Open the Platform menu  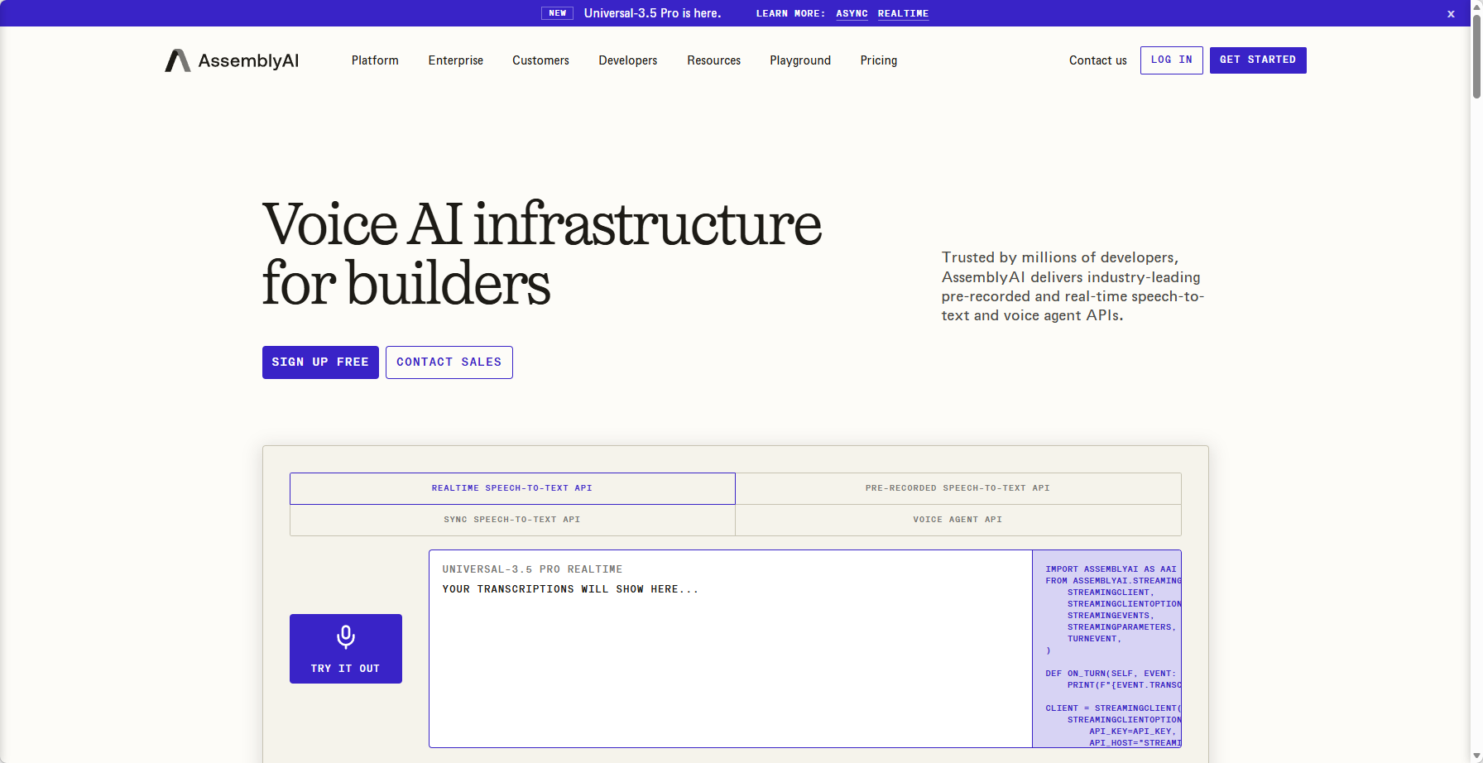(375, 60)
